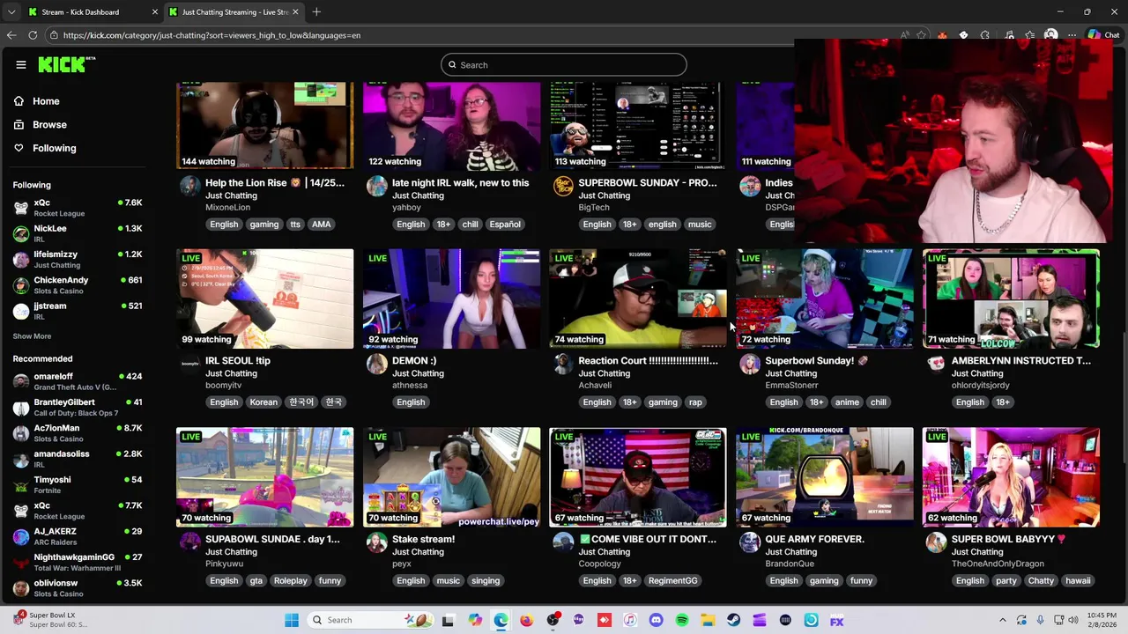Open NighthawkgamingGG recommended channel
The image size is (1128, 634).
78,563
